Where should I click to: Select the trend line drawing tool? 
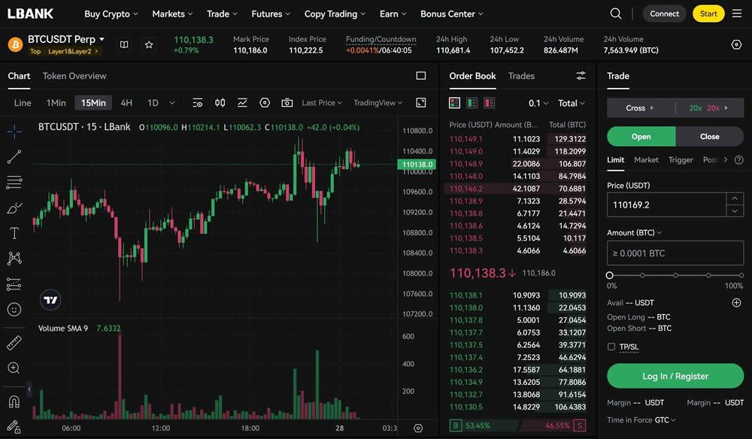14,157
